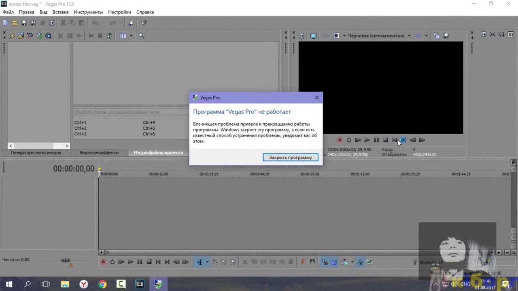Click the cut scissors icon
This screenshot has height=291, width=518.
point(63,23)
